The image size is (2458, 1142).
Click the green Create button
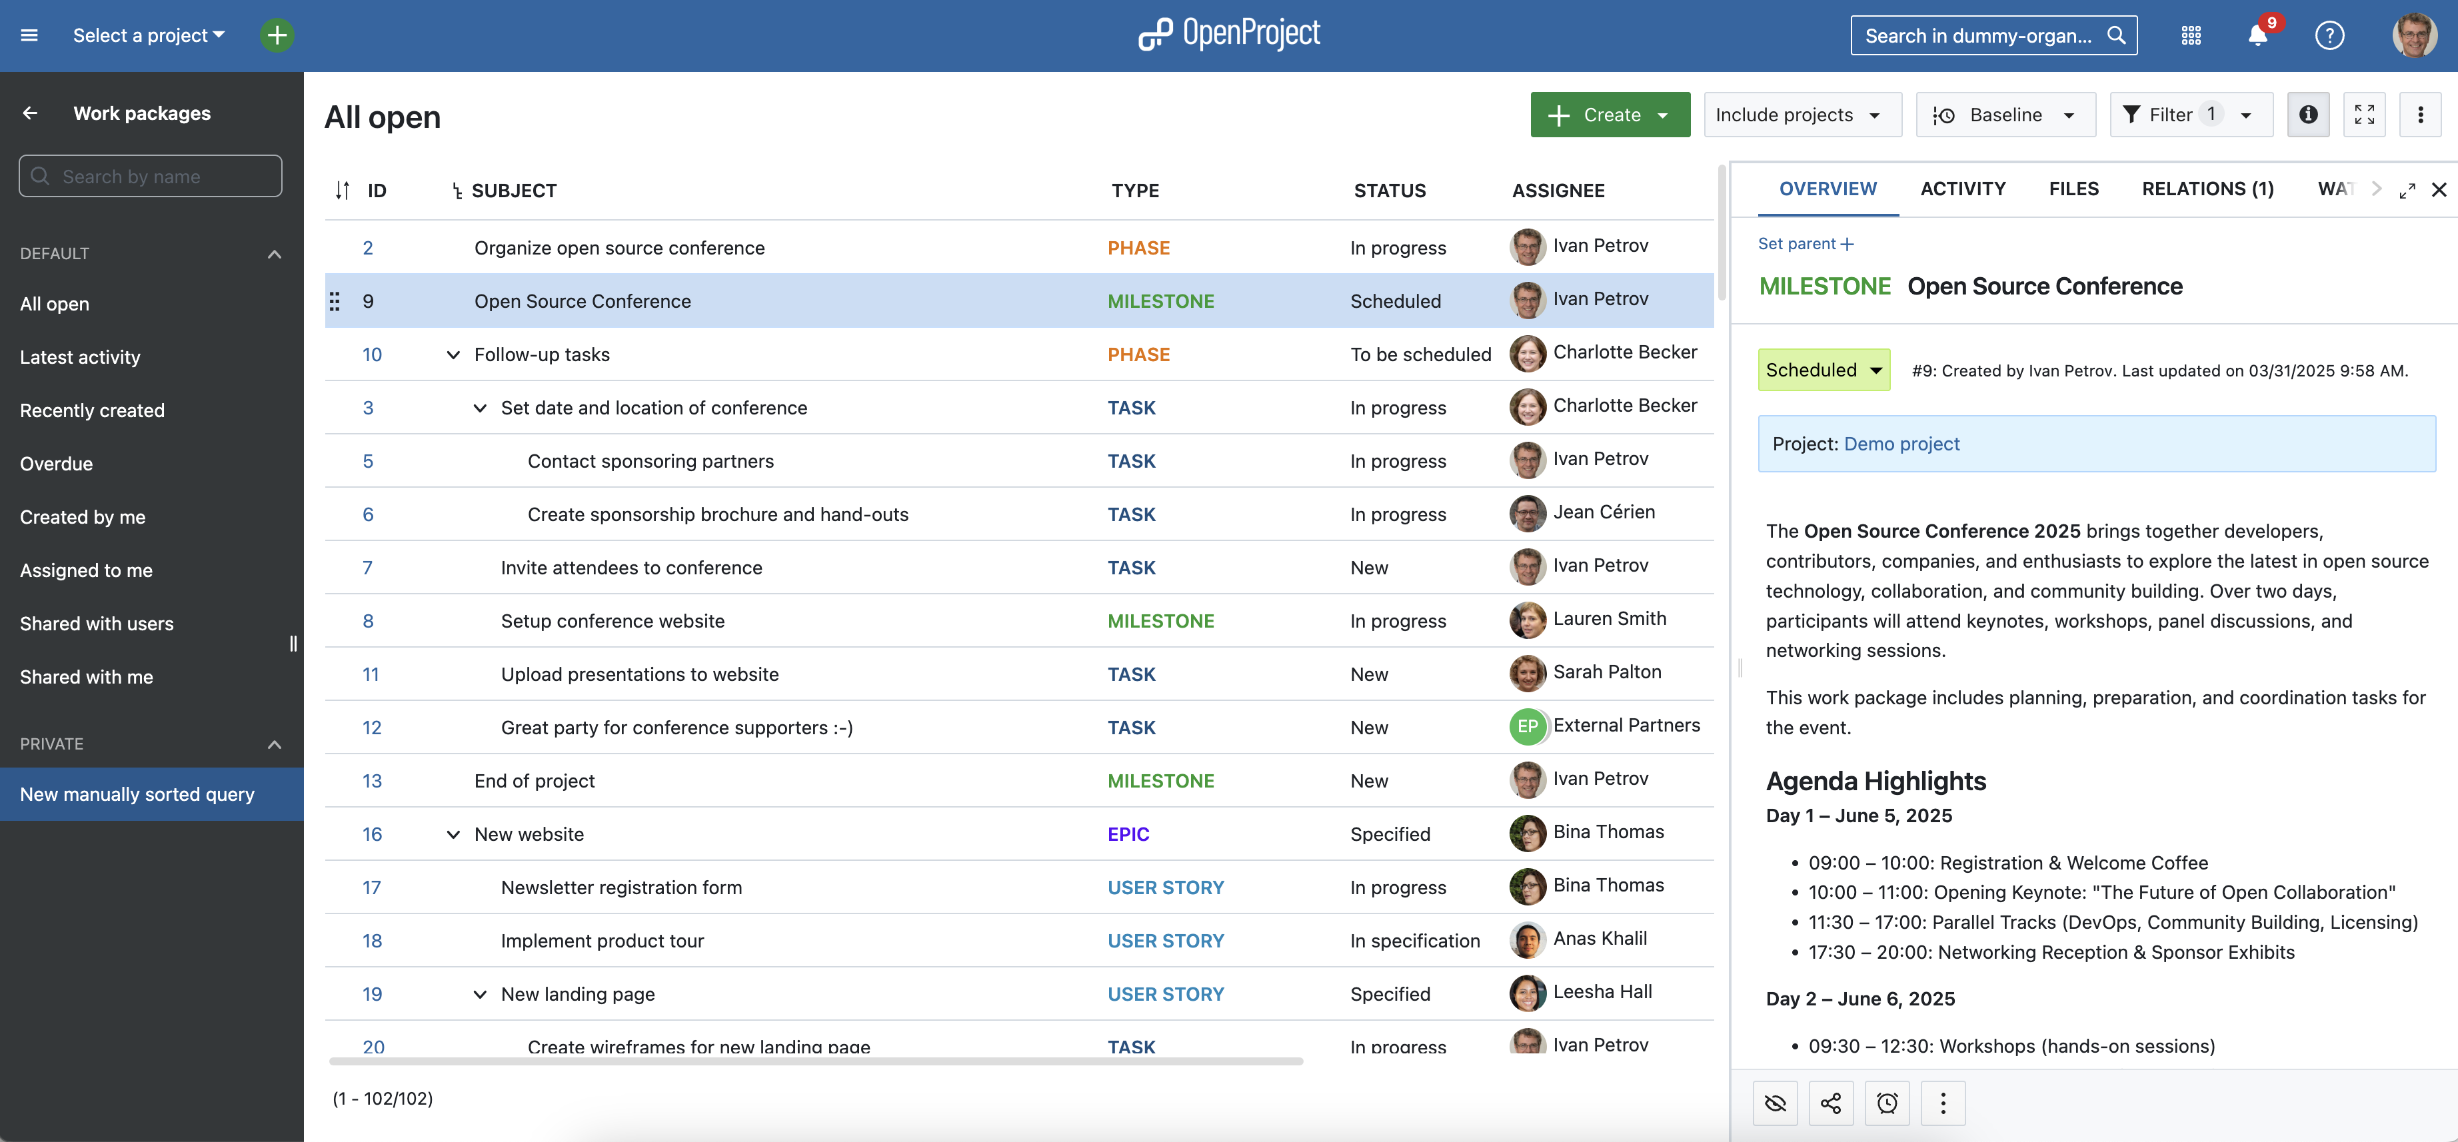click(1609, 115)
